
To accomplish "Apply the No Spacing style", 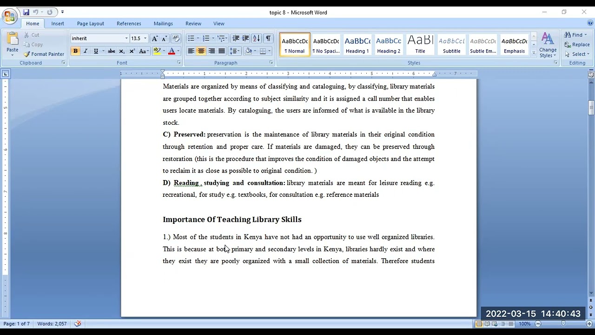I will pyautogui.click(x=326, y=45).
